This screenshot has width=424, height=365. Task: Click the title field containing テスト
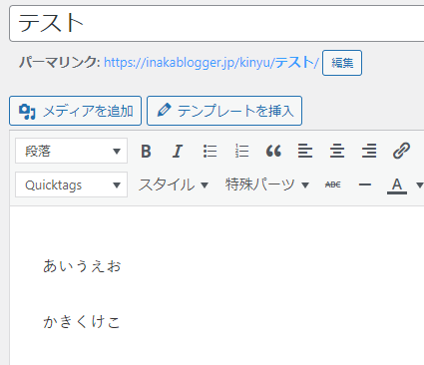216,23
